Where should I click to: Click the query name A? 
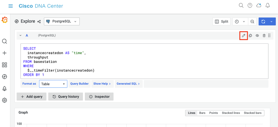click(x=27, y=35)
